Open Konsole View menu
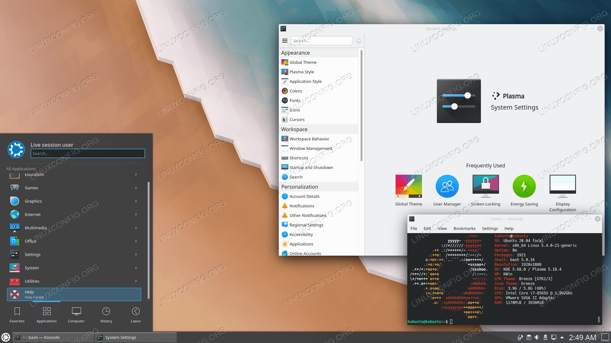 pyautogui.click(x=442, y=228)
